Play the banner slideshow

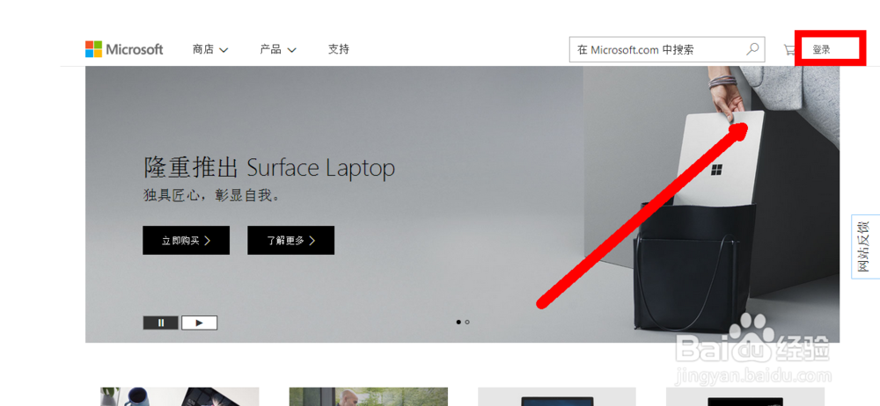(199, 323)
